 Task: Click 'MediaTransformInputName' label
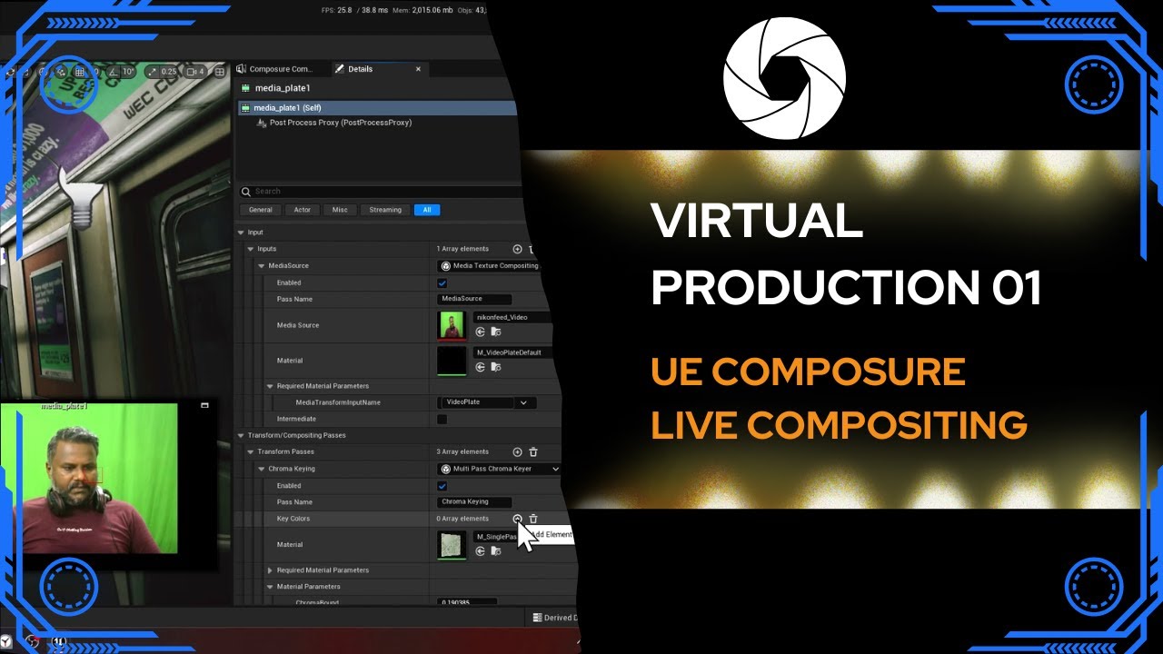click(338, 402)
